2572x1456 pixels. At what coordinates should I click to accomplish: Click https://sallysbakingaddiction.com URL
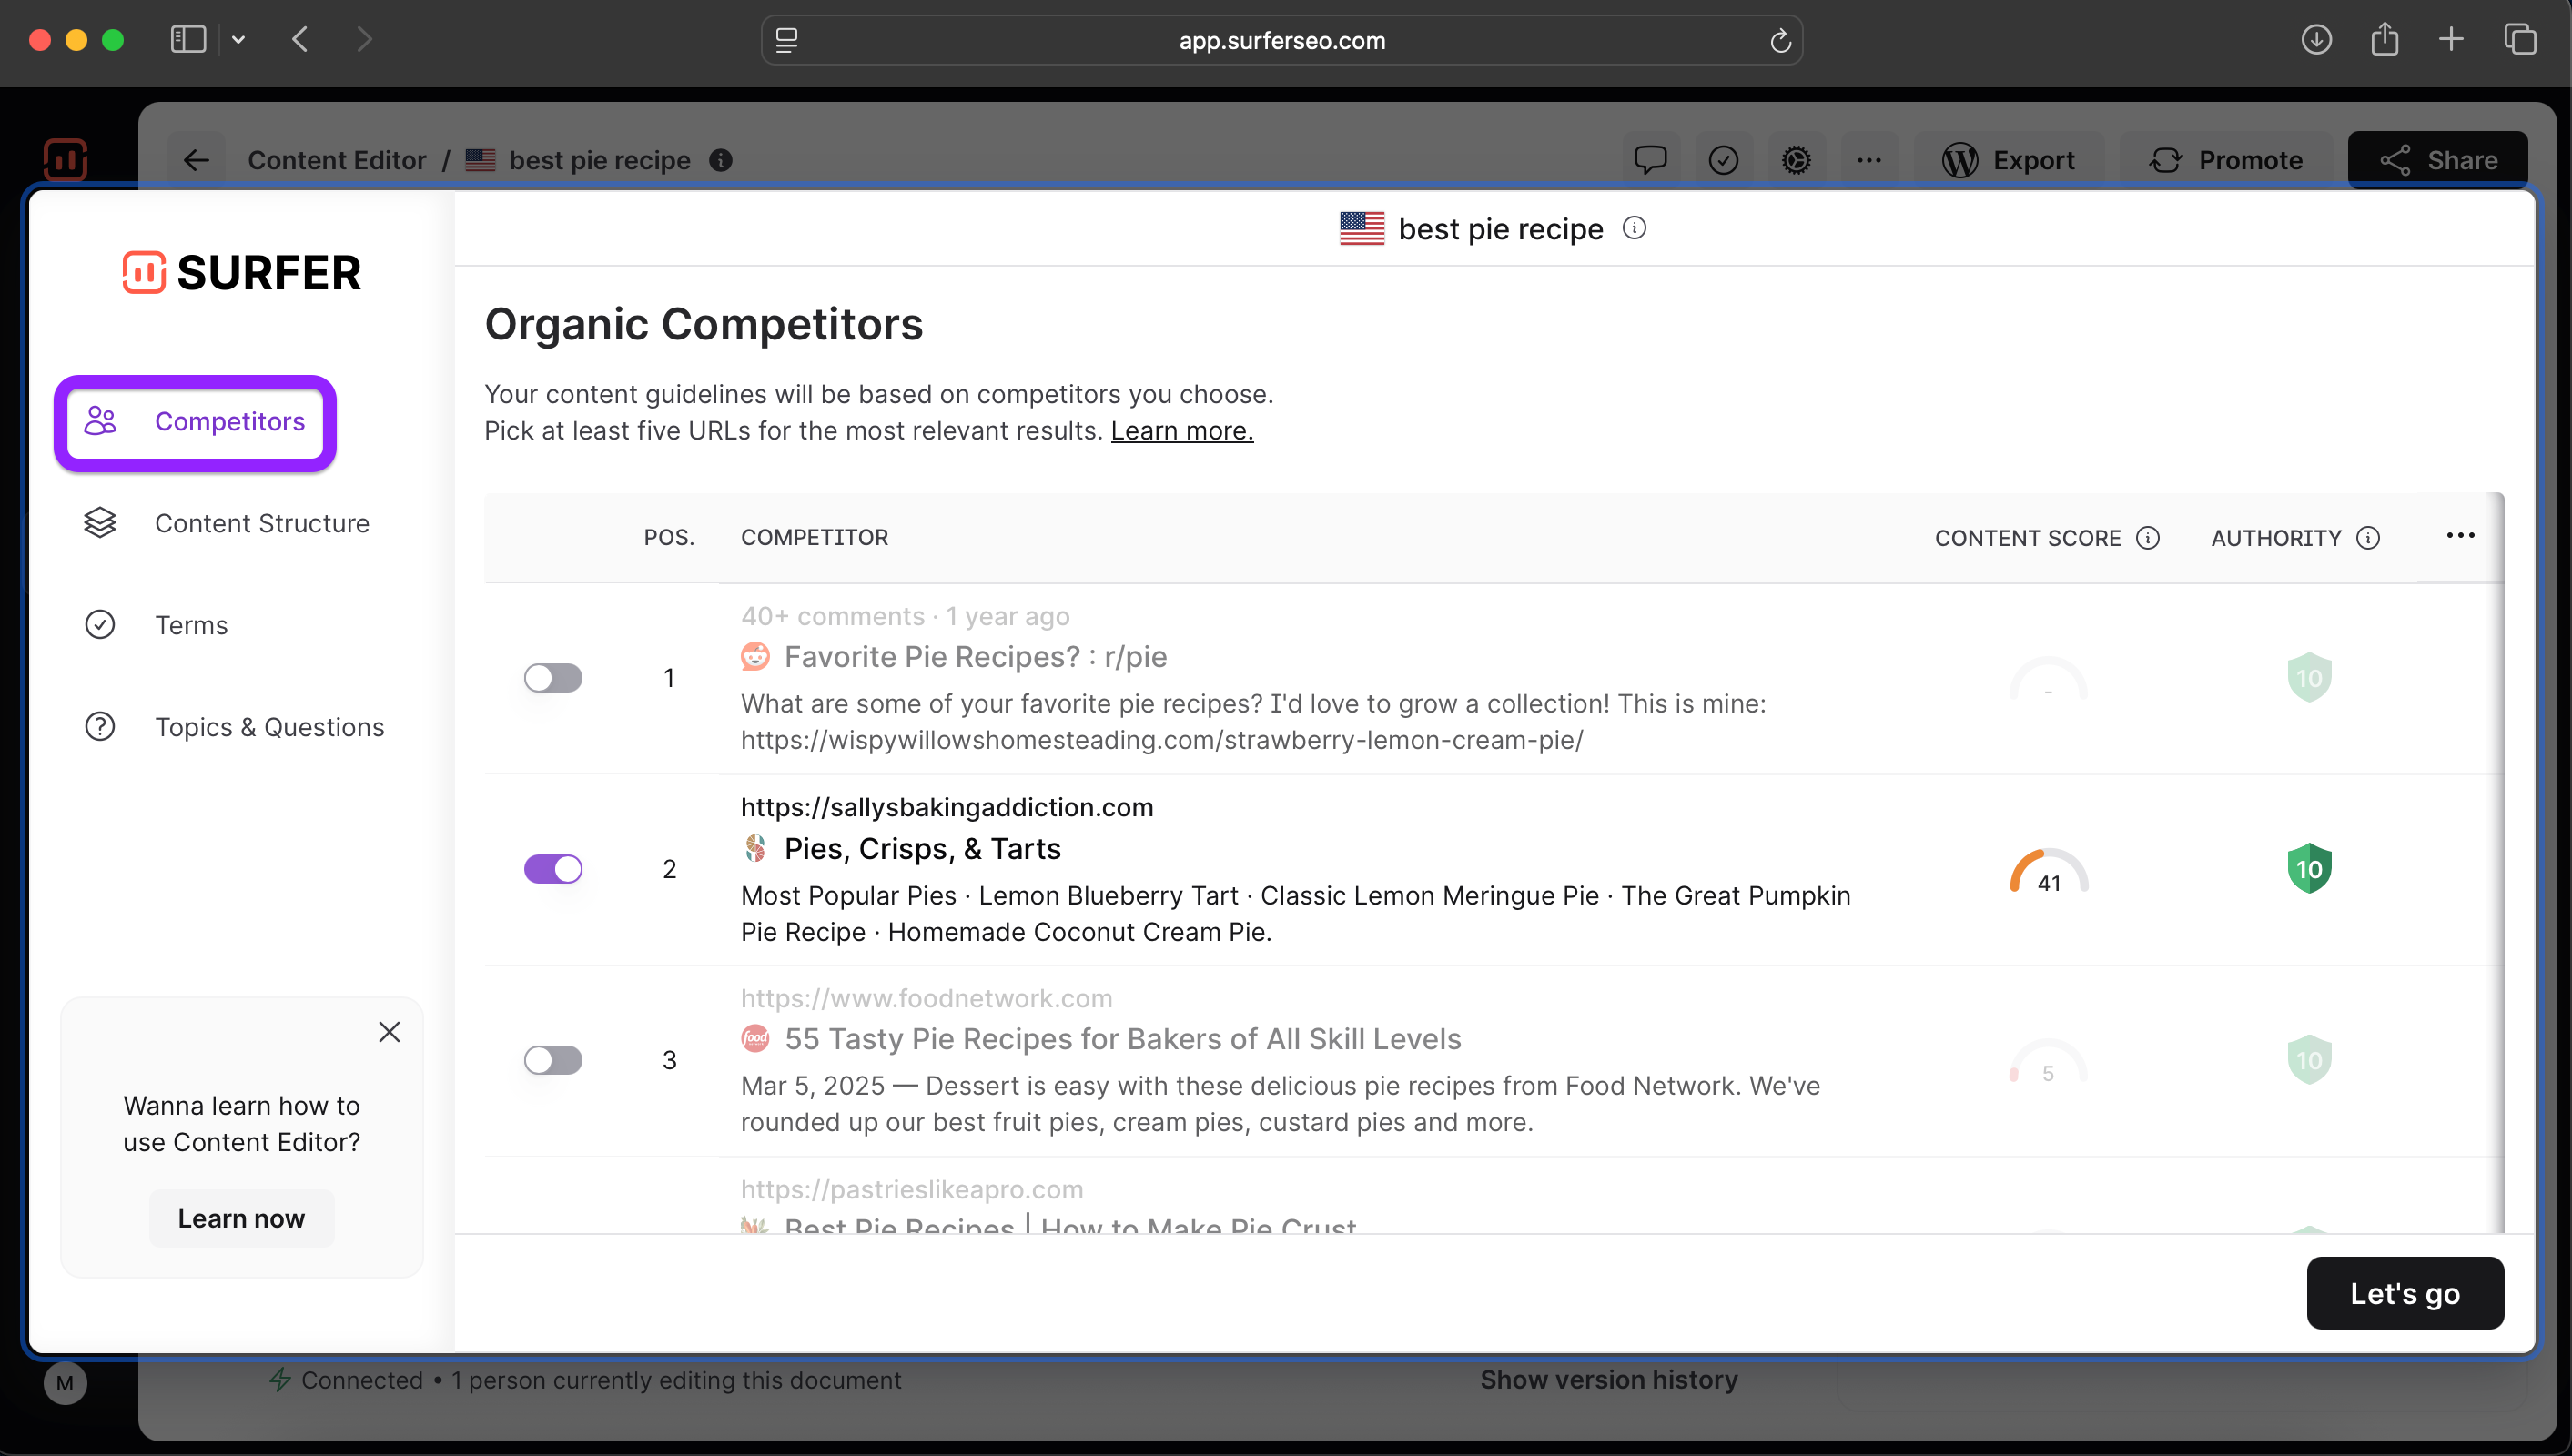point(947,807)
